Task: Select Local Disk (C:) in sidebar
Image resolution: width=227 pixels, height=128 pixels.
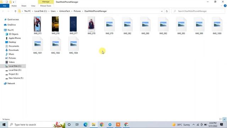Action: (13, 66)
